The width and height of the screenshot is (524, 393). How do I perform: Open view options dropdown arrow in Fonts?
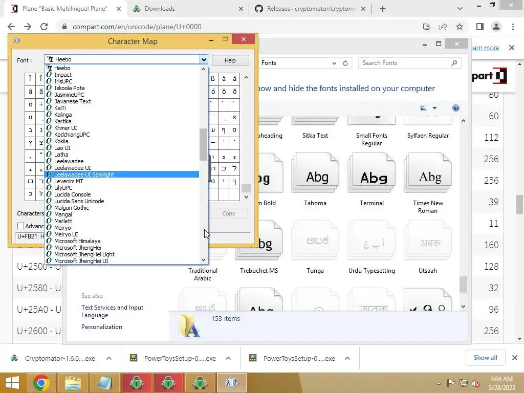tap(434, 108)
